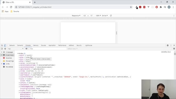Open the Online throttling dropdown
The image size is (176, 99).
(x=105, y=16)
